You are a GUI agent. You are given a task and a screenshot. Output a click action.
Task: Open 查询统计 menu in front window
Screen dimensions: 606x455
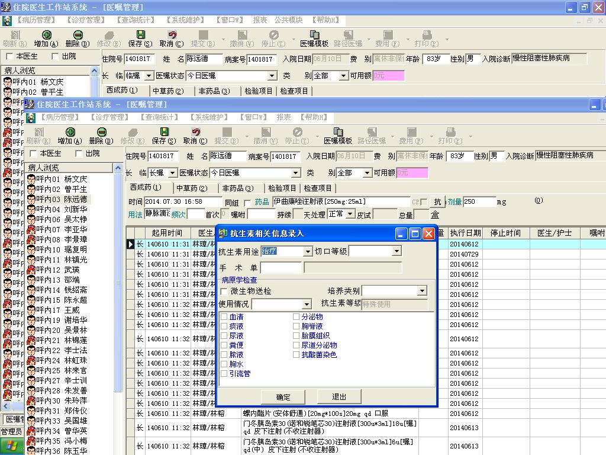point(159,117)
